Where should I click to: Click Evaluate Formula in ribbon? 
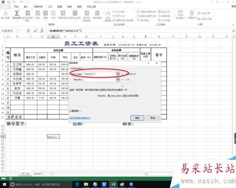pyautogui.click(x=164, y=20)
